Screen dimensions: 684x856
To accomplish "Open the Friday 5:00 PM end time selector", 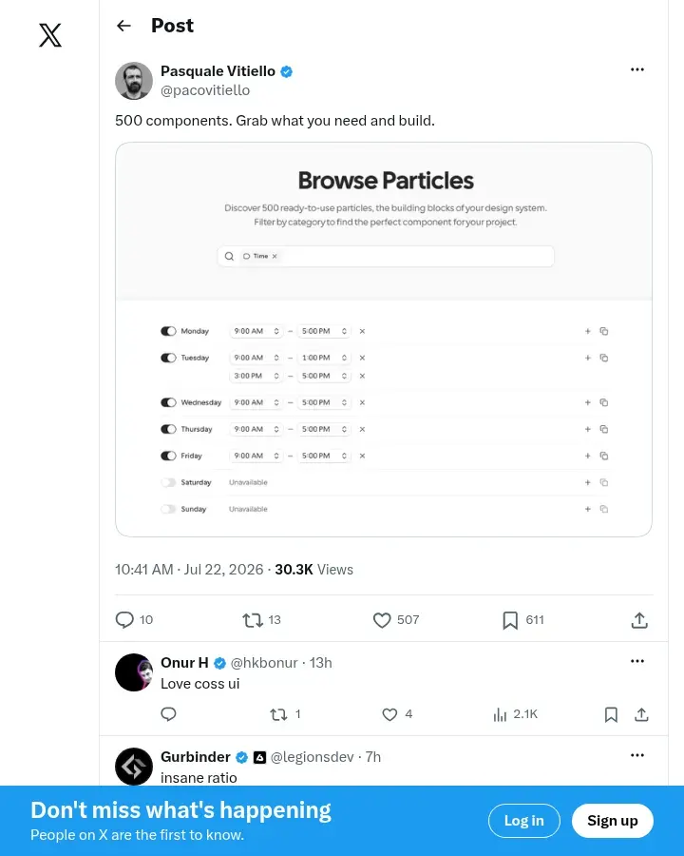I will [x=324, y=456].
